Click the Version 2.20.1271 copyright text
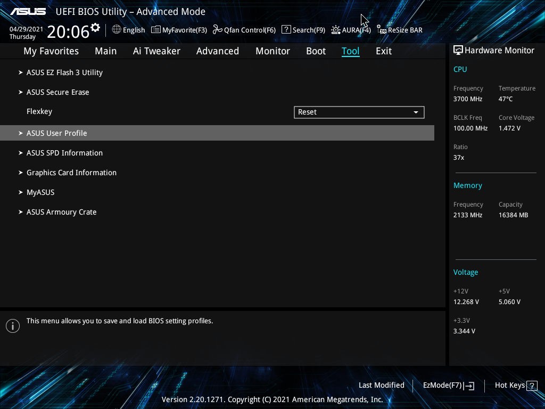The width and height of the screenshot is (545, 409). point(272,399)
